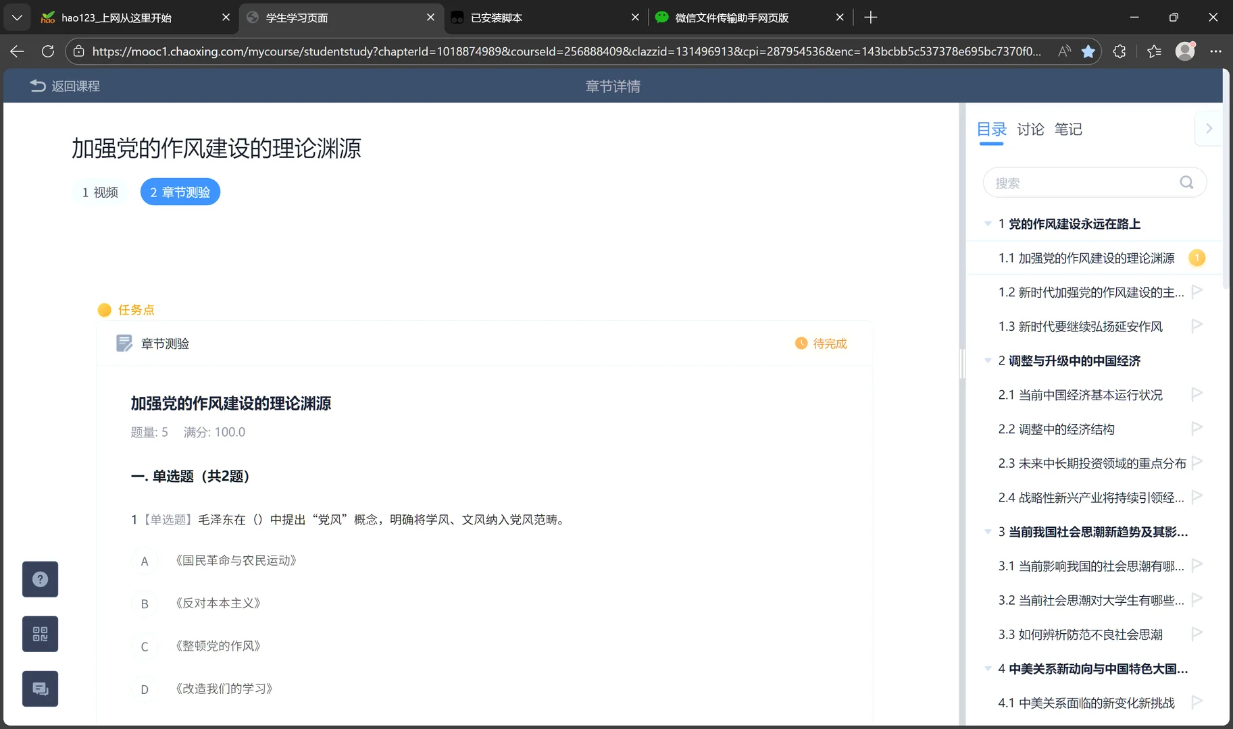Collapse chapter 2 调整与升级中的中国经济
This screenshot has width=1233, height=729.
click(x=987, y=361)
